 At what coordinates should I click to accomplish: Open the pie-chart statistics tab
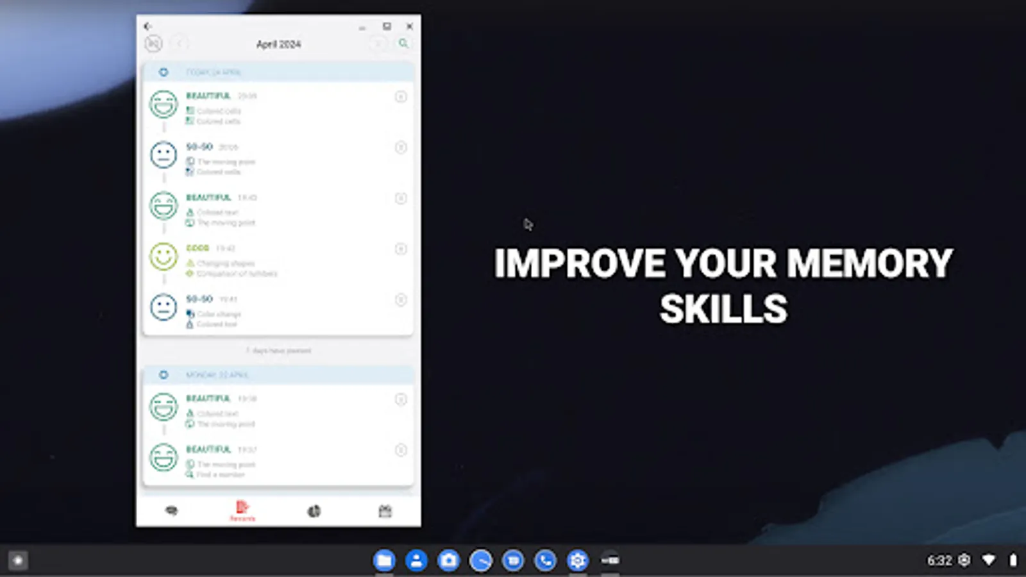click(314, 511)
